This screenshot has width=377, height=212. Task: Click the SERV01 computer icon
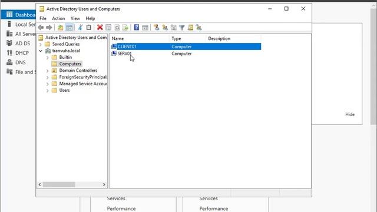pyautogui.click(x=114, y=54)
